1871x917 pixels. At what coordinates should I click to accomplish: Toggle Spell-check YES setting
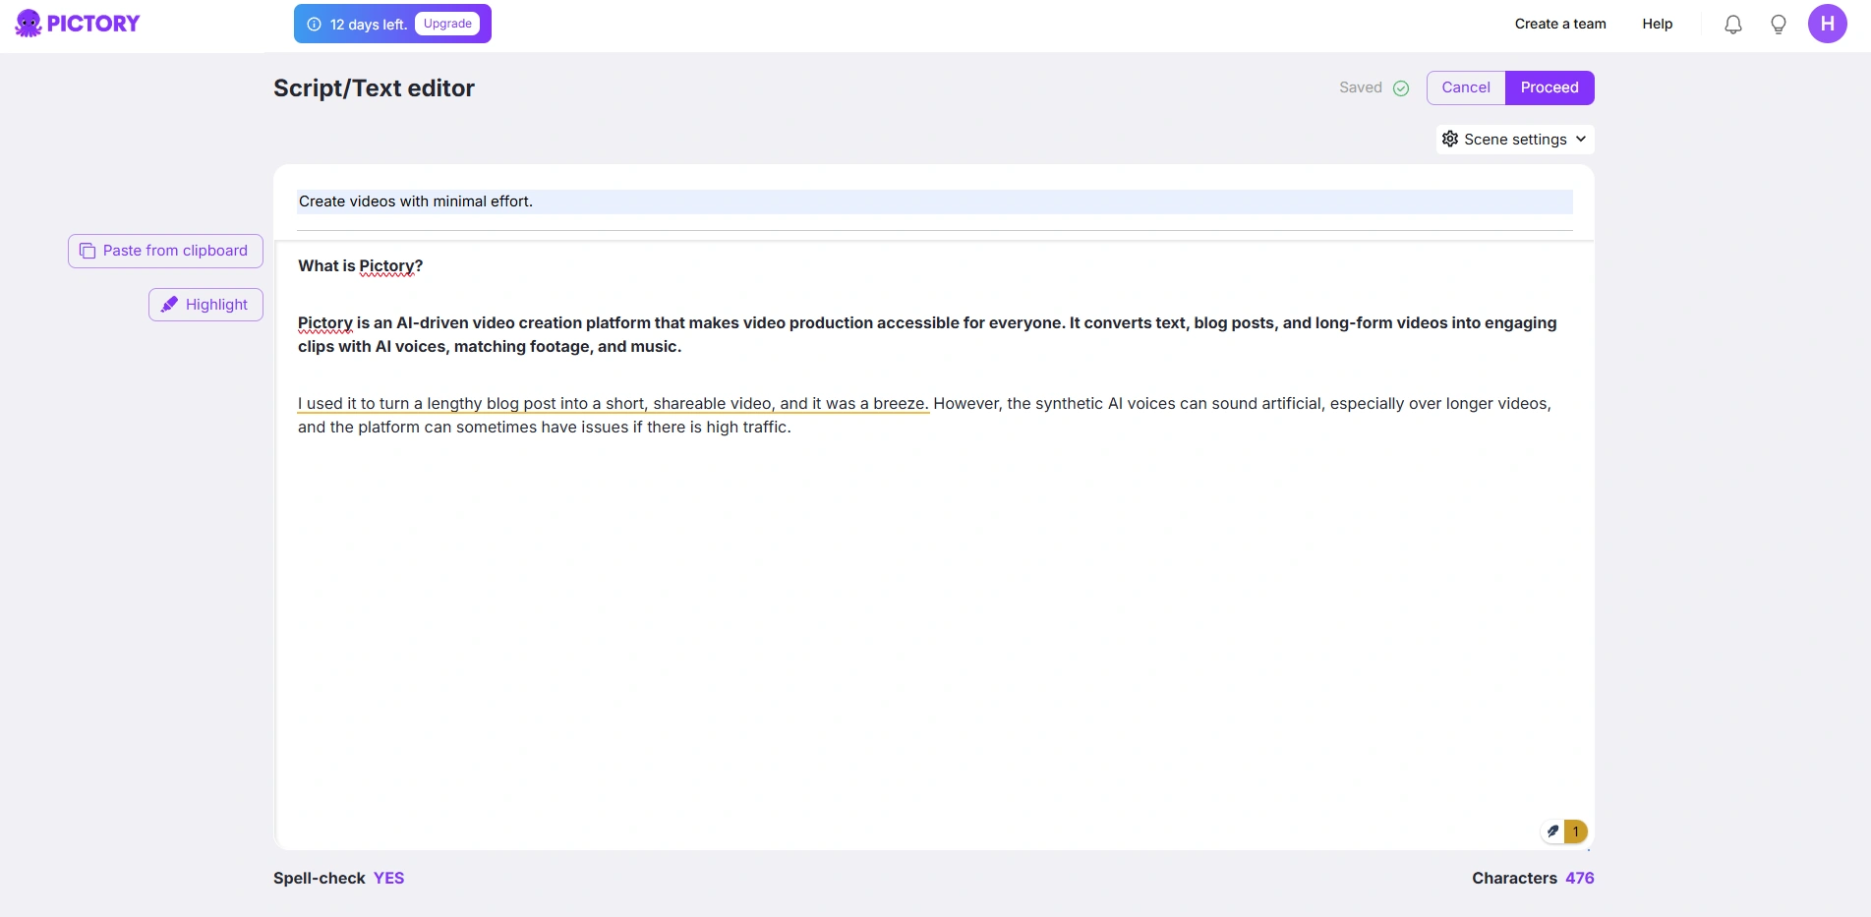(388, 878)
